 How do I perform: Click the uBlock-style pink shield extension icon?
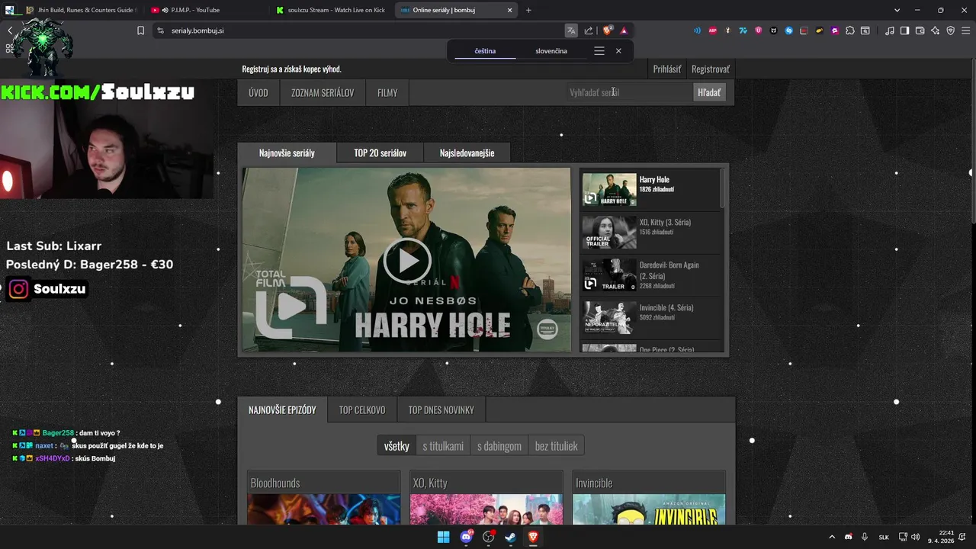(759, 30)
